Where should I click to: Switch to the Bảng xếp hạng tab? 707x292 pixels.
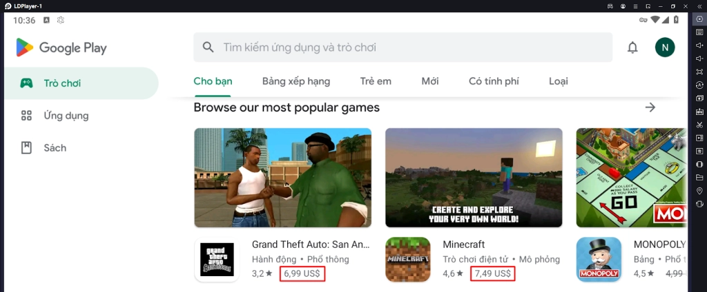tap(296, 81)
